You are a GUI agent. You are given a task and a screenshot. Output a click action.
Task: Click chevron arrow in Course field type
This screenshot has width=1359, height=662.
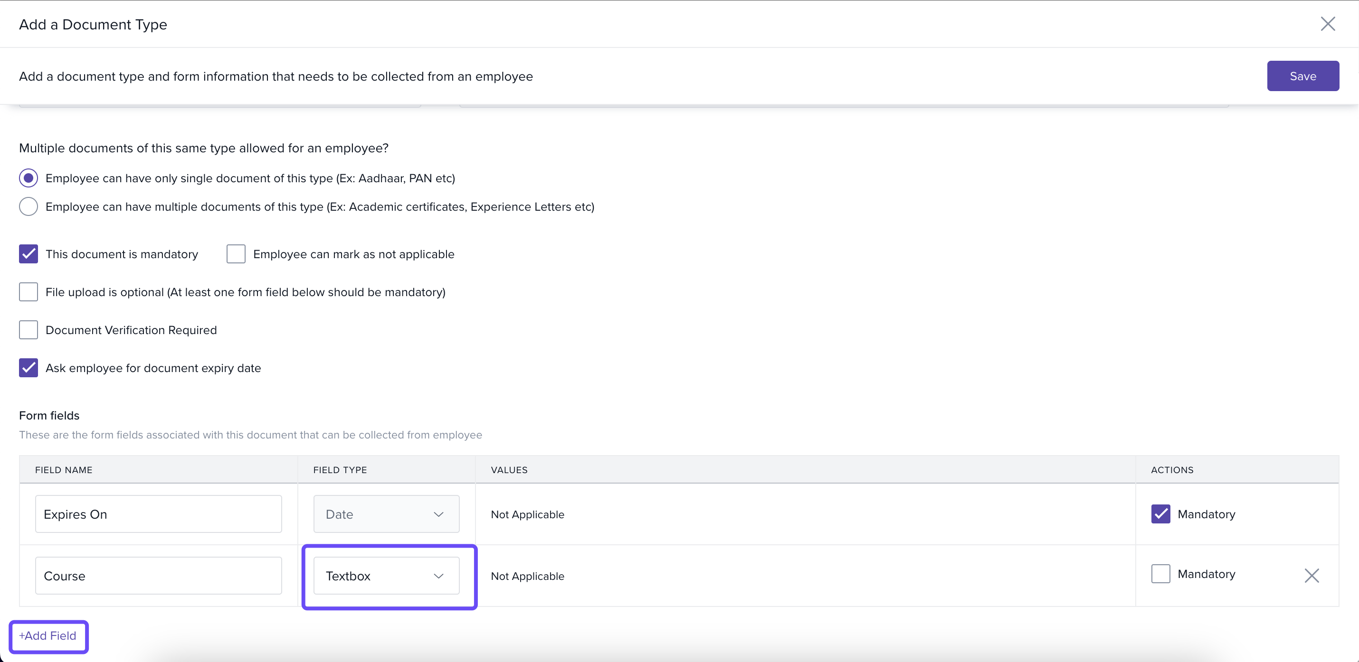438,576
